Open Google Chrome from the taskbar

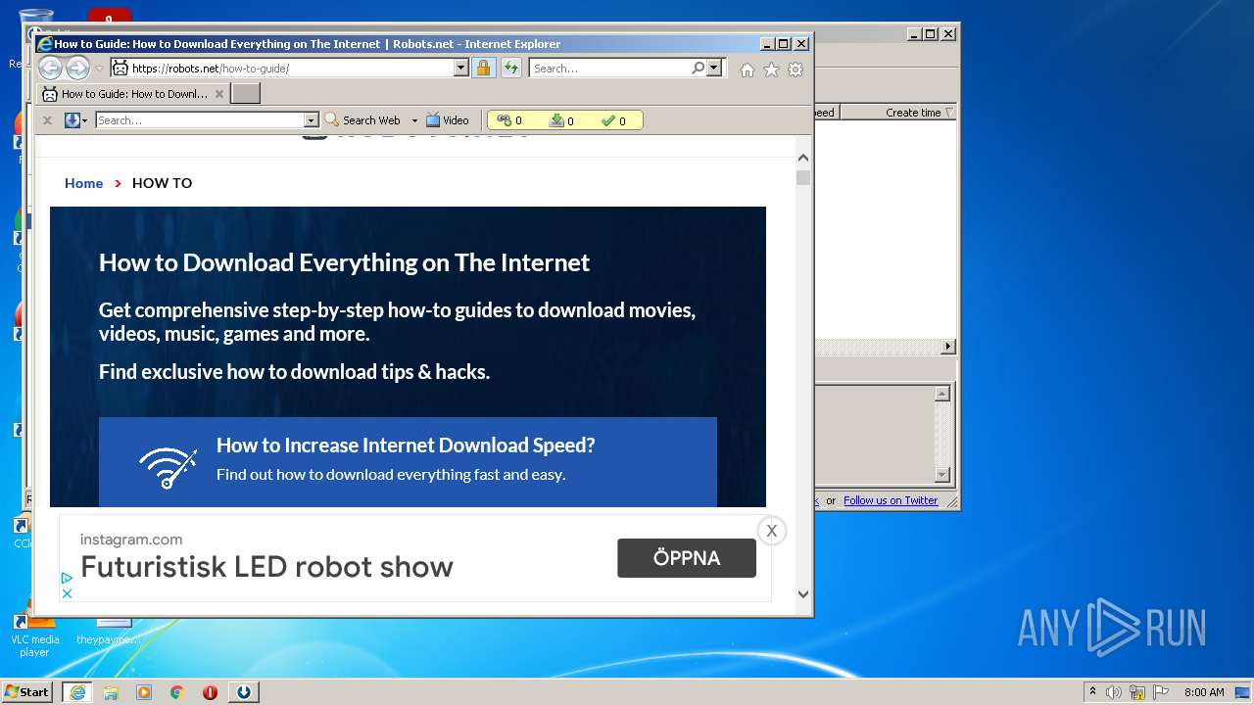[x=177, y=692]
